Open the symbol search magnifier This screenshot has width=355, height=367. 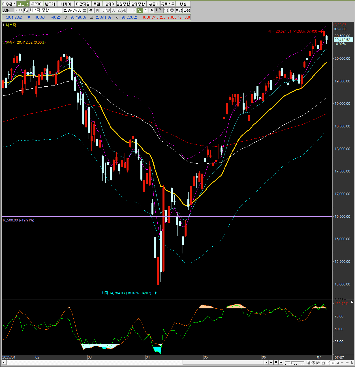click(x=21, y=10)
